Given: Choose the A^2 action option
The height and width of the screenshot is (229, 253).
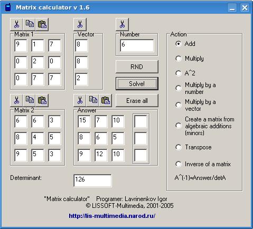Looking at the screenshot, I should pyautogui.click(x=179, y=73).
